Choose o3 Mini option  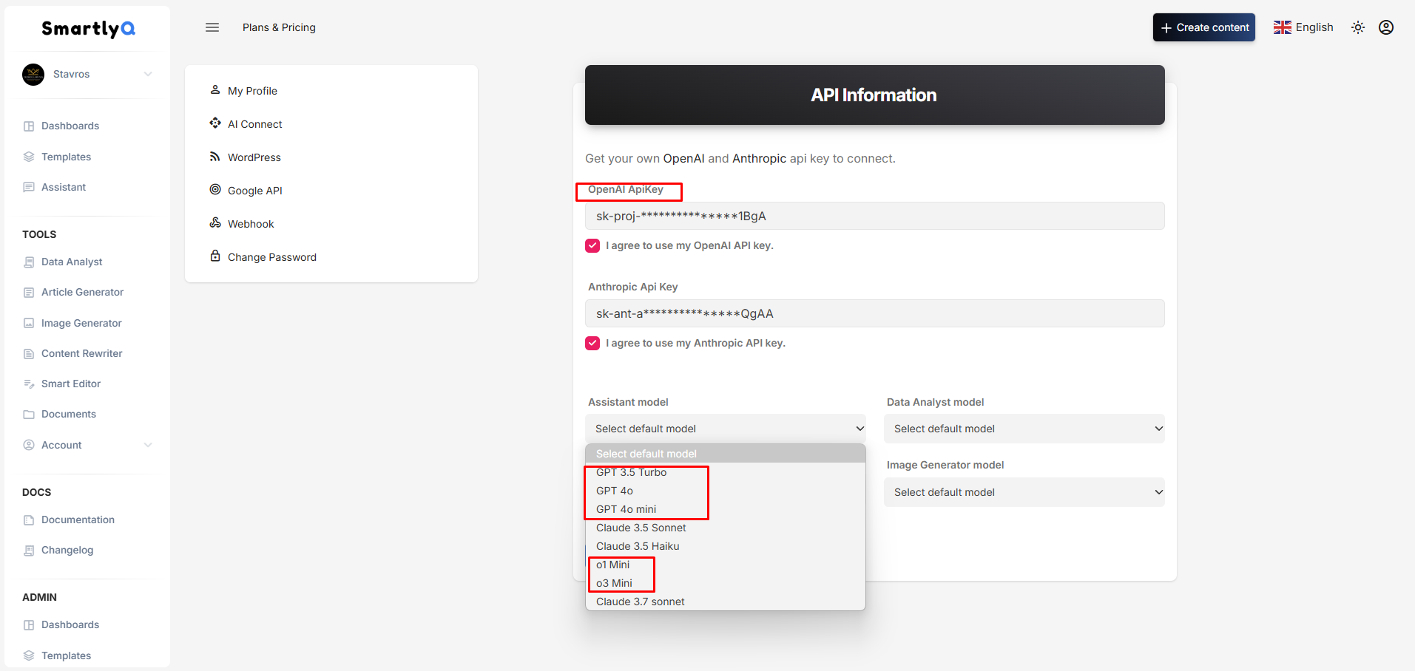pyautogui.click(x=726, y=583)
